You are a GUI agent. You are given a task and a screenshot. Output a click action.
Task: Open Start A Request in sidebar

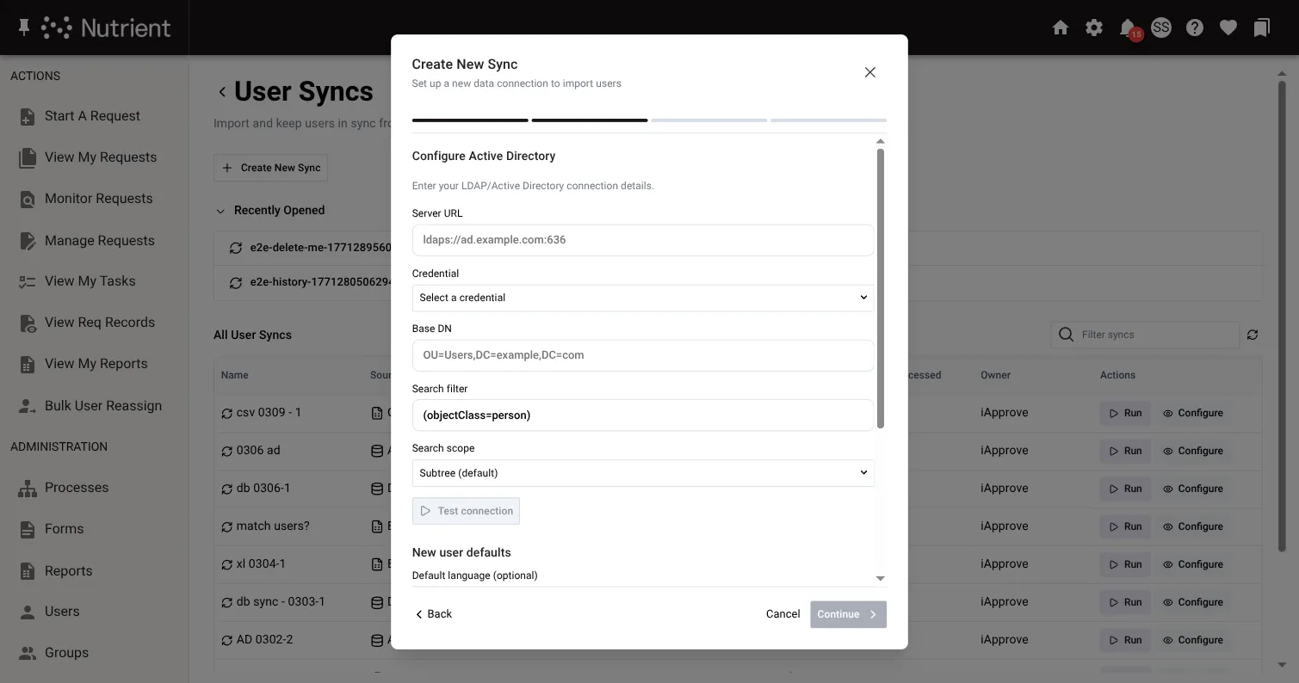tap(92, 116)
